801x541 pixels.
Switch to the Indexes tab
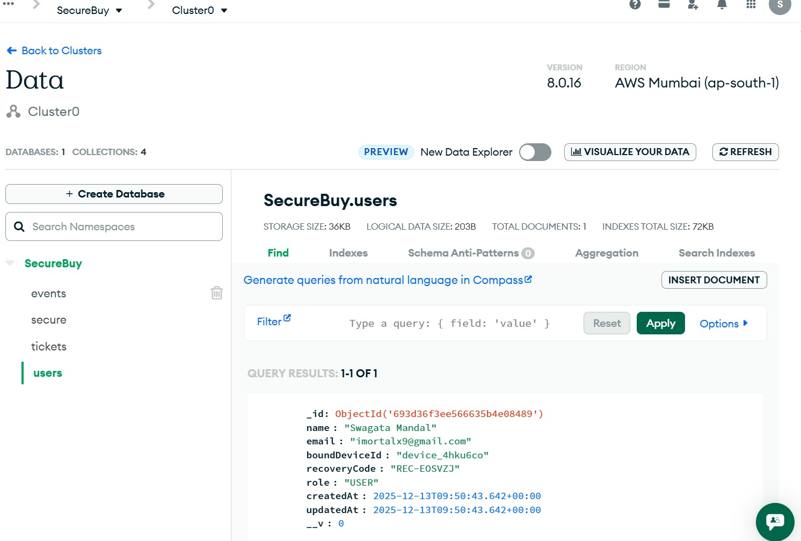(348, 253)
